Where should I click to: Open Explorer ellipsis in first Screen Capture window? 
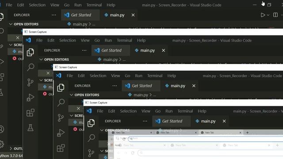coord(84,50)
